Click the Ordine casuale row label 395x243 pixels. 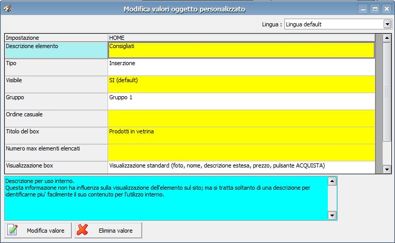click(56, 118)
